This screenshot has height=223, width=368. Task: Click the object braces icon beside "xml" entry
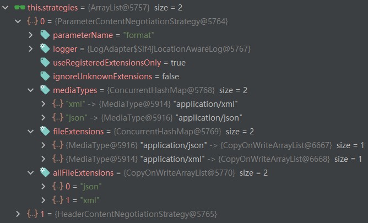pos(57,104)
